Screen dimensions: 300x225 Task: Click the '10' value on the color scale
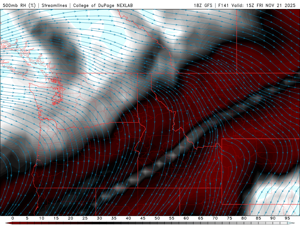pyautogui.click(x=42, y=218)
